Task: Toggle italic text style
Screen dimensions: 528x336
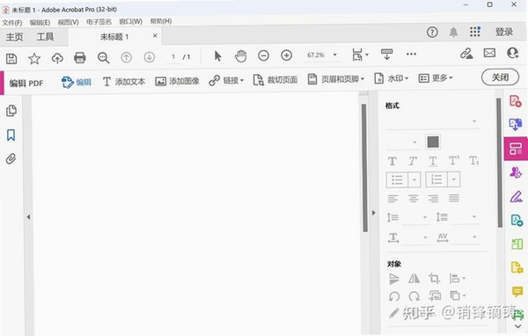Action: coord(413,161)
